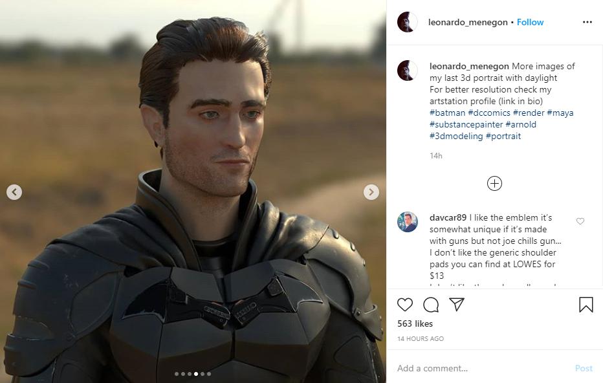Go to the previous carousel image

click(14, 191)
